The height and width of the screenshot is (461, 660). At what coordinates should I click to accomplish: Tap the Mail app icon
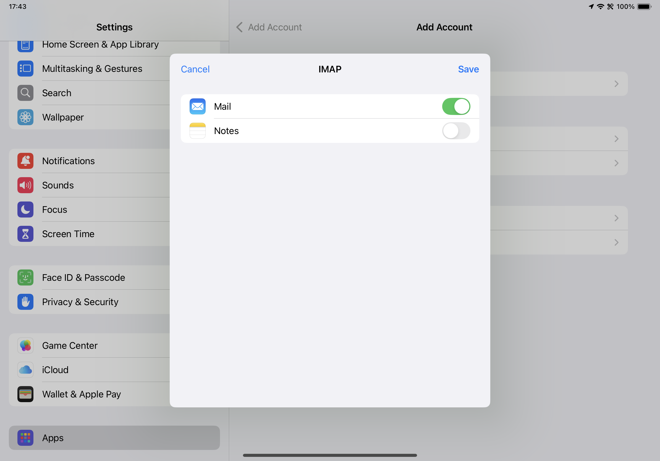[198, 106]
